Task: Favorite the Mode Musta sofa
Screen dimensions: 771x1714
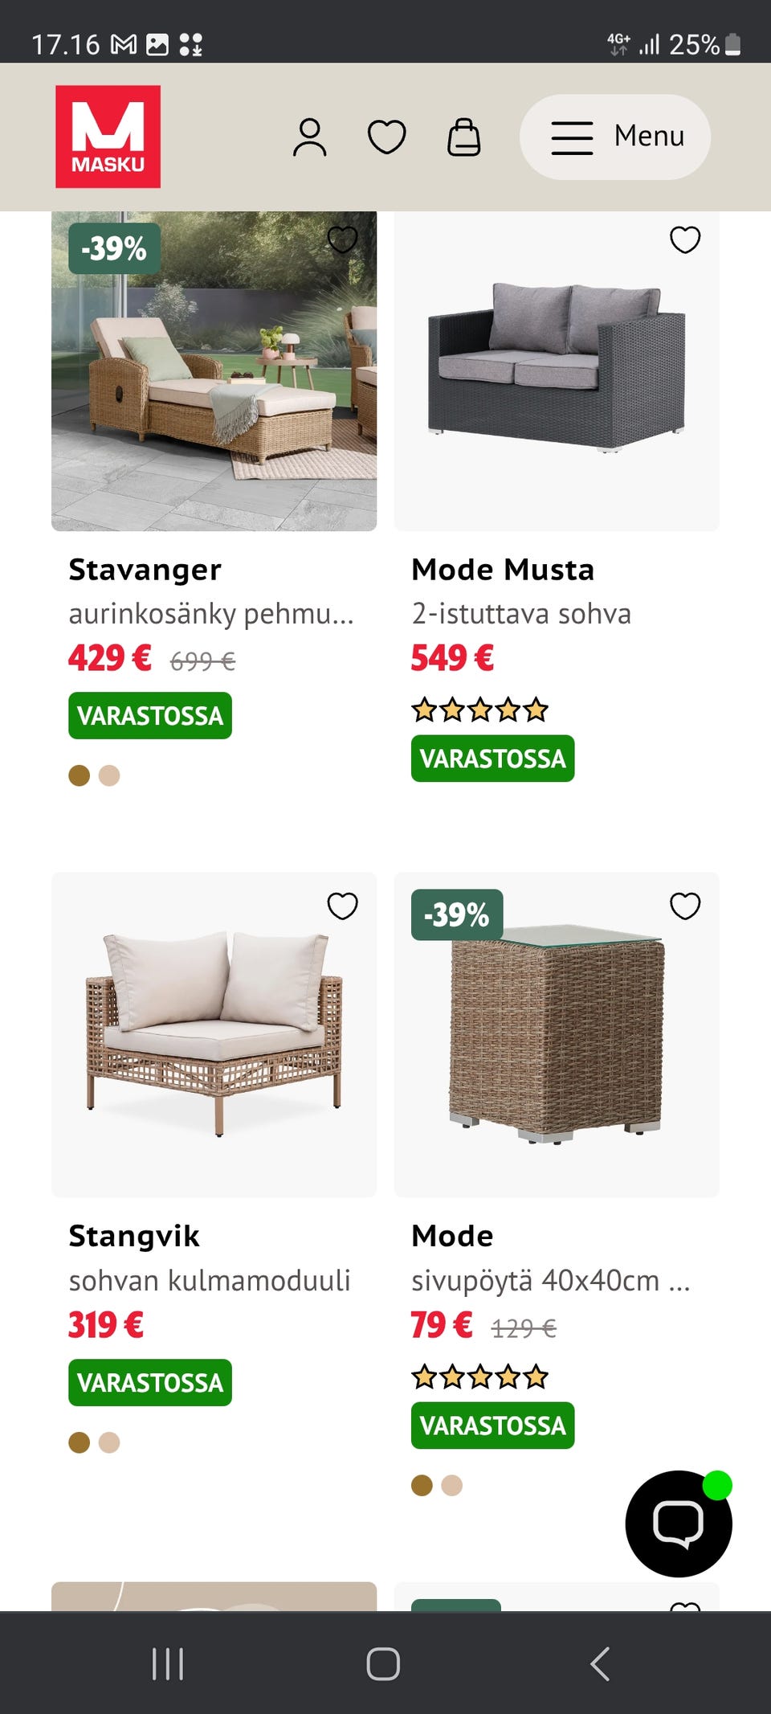Action: [684, 239]
